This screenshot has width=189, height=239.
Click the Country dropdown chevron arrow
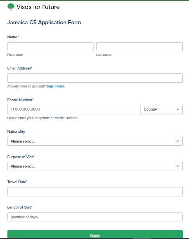coord(178,109)
